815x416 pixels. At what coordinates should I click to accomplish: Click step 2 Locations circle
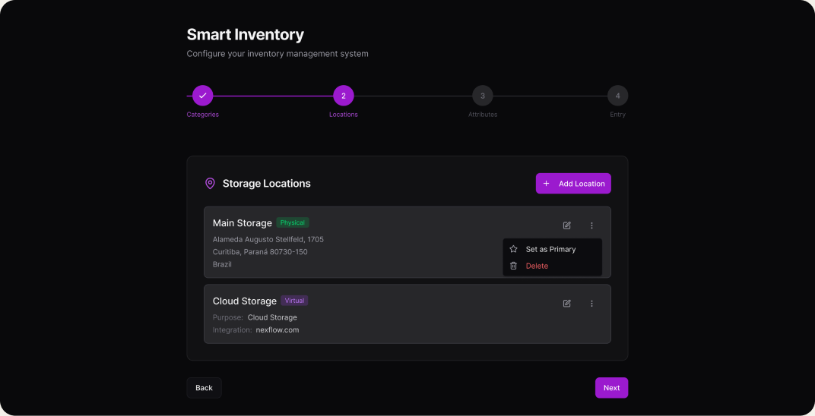344,96
